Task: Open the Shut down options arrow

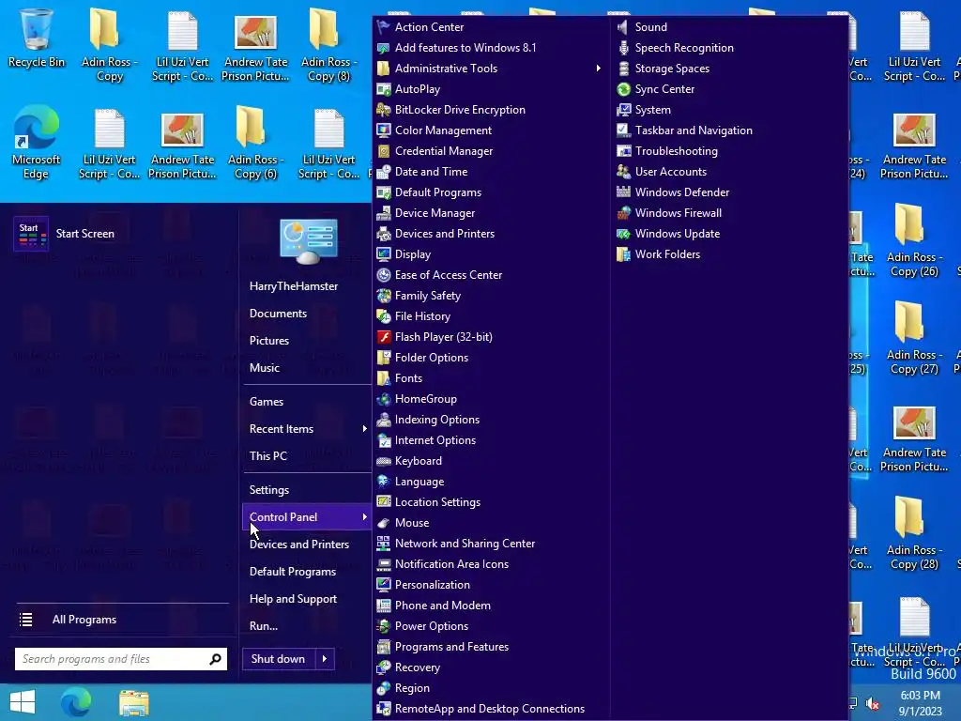Action: click(x=325, y=659)
